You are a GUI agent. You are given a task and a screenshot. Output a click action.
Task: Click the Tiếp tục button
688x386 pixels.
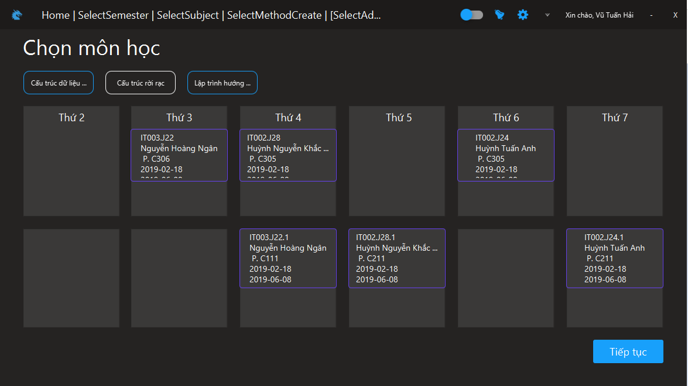(x=628, y=351)
